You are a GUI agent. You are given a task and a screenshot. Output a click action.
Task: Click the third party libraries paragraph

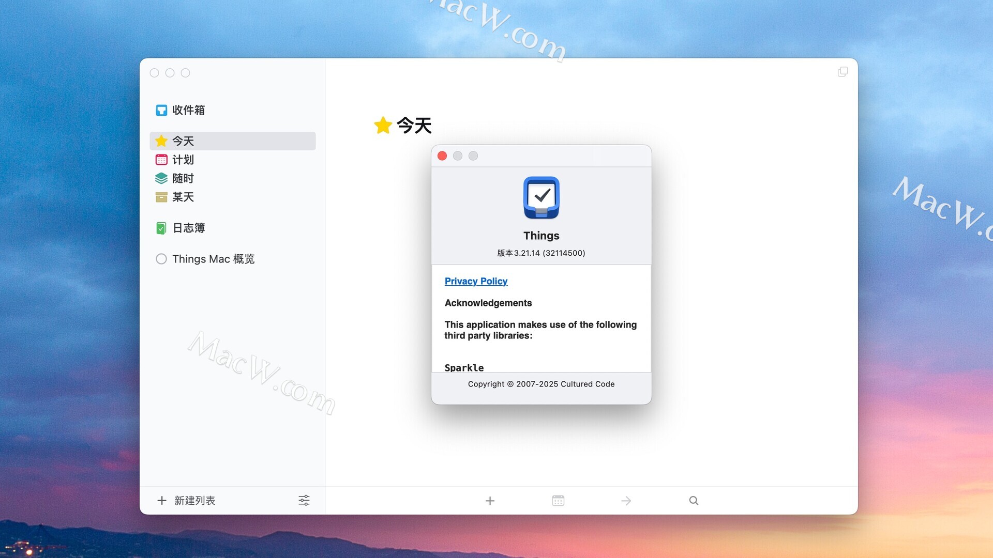pos(541,330)
